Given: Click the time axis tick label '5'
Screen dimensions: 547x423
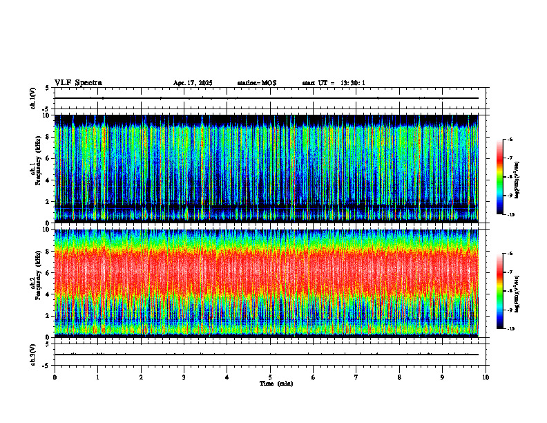Looking at the screenshot, I should (x=270, y=377).
